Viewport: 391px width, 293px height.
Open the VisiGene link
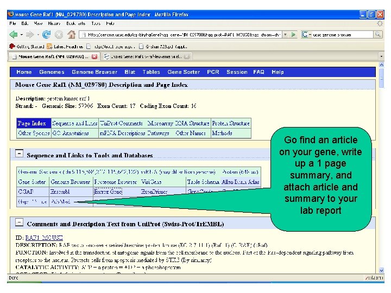(x=151, y=182)
